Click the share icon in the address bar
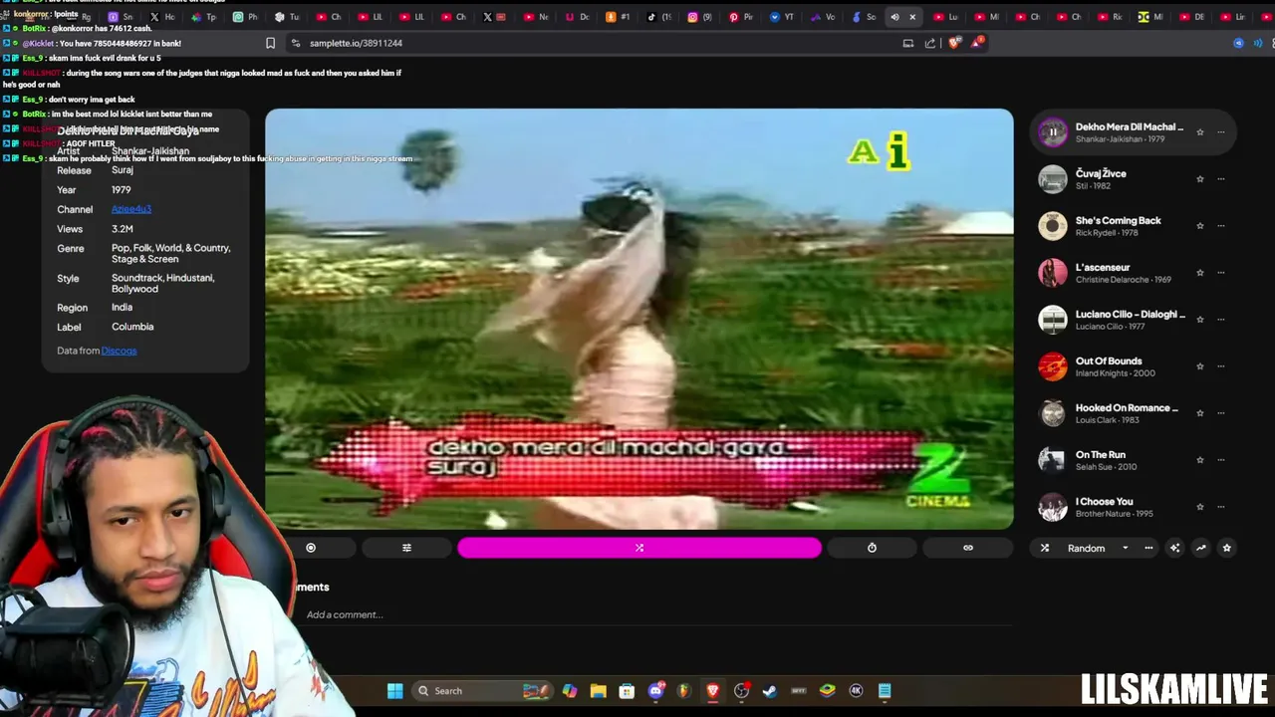This screenshot has height=717, width=1275. [930, 43]
